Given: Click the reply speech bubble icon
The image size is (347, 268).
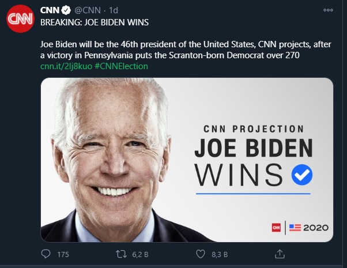Looking at the screenshot, I should click(46, 254).
